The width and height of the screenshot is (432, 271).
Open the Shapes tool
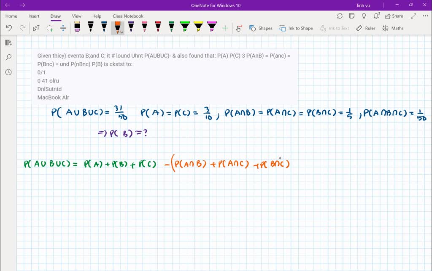261,28
